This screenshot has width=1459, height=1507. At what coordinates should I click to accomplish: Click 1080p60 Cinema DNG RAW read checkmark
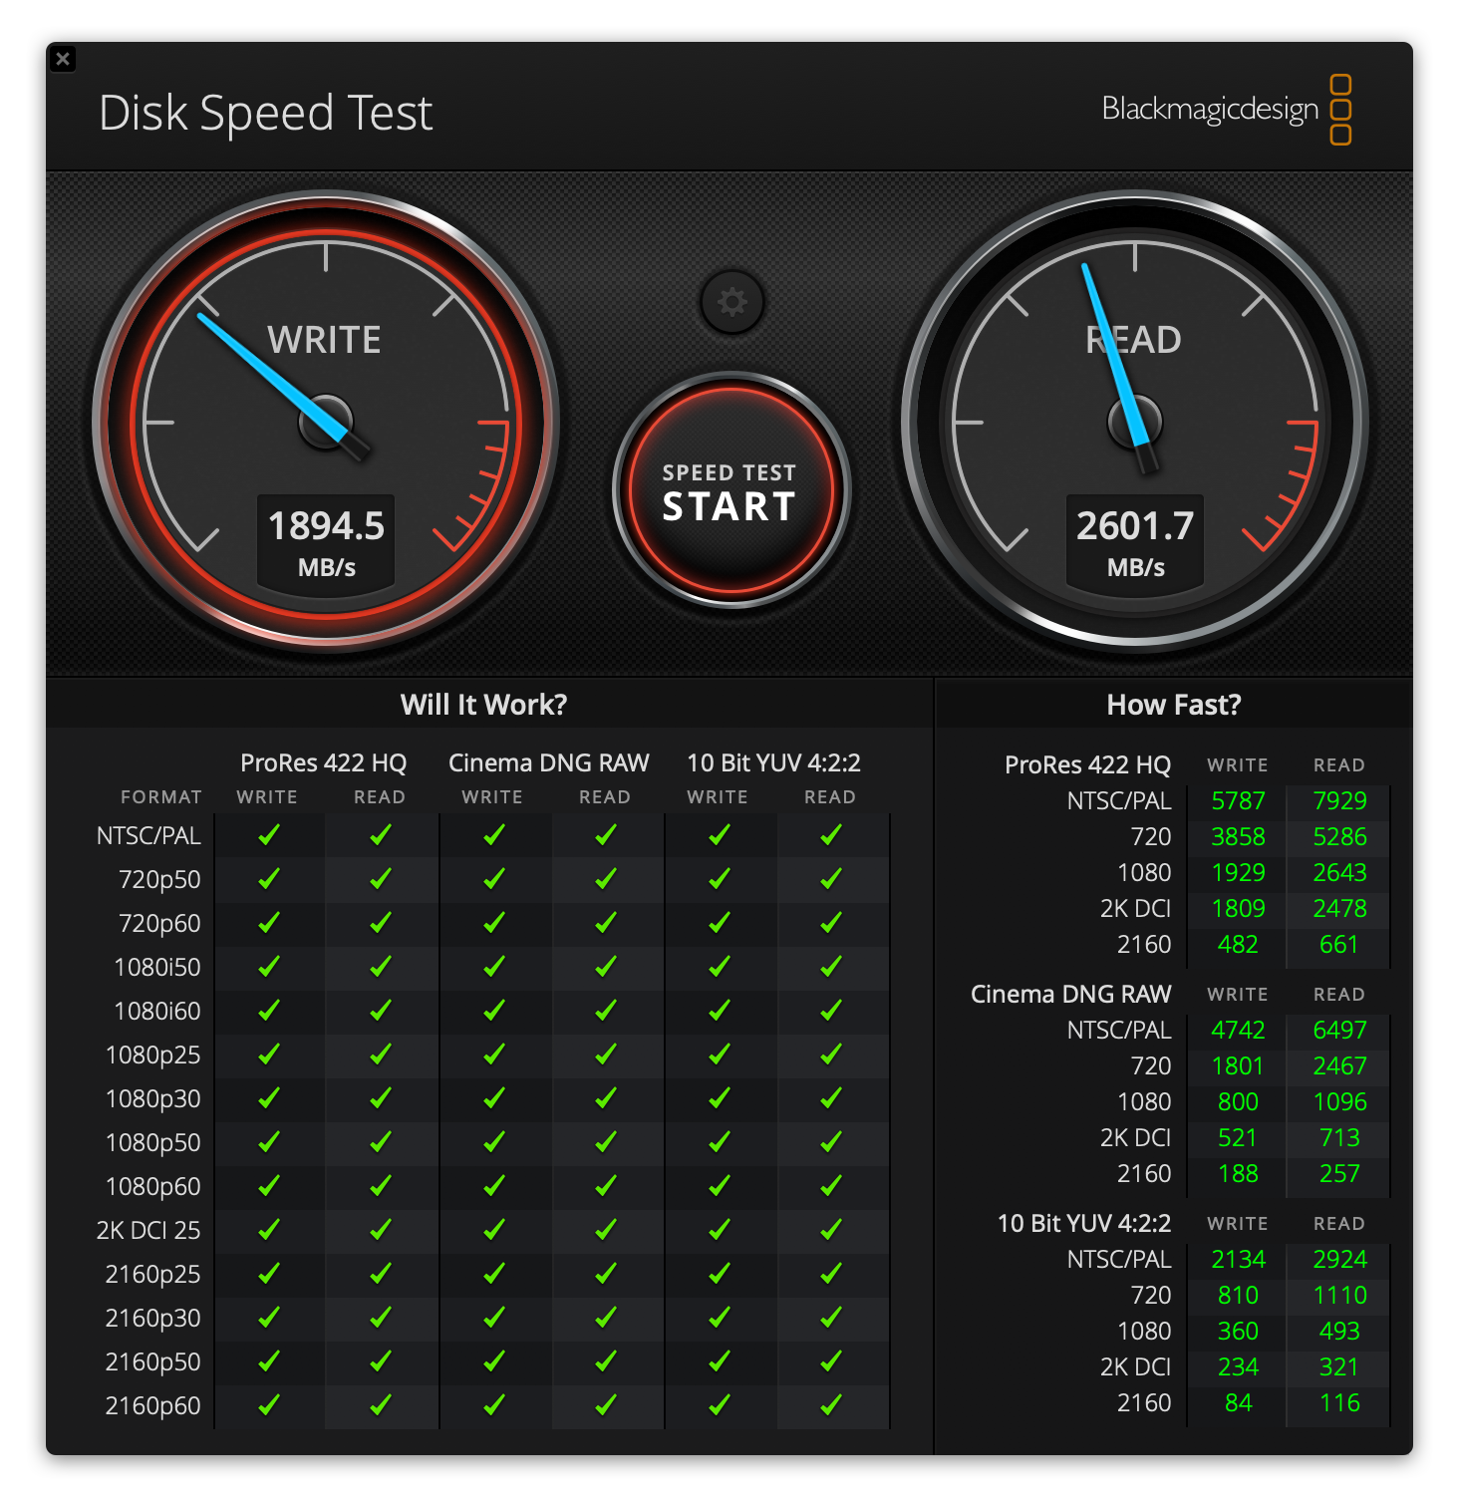click(x=605, y=1186)
